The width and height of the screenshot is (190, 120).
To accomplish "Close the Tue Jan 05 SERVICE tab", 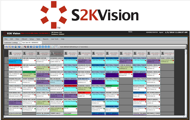I will click(40, 43).
